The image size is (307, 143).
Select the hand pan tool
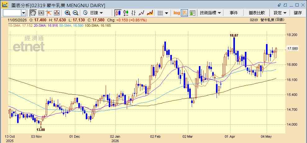(x=33, y=13)
